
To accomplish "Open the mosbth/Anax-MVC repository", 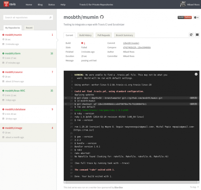I will (x=15, y=91).
